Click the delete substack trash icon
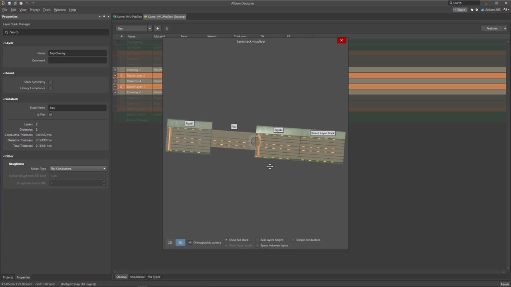 [x=166, y=28]
